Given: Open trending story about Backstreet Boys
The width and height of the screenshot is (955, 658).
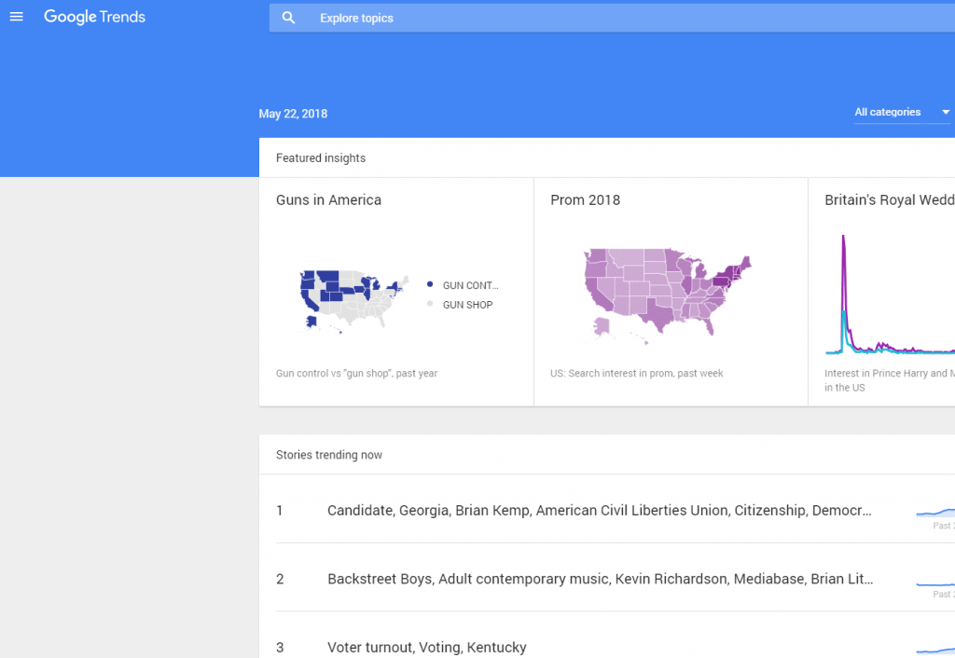Looking at the screenshot, I should tap(599, 579).
